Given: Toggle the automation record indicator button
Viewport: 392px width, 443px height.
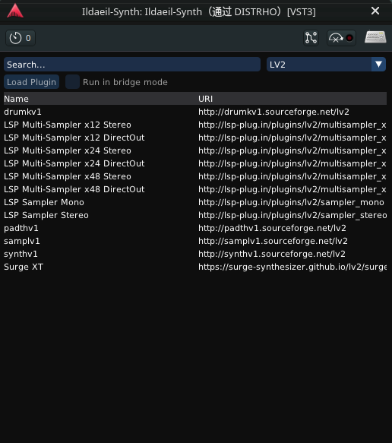Looking at the screenshot, I should [x=341, y=38].
